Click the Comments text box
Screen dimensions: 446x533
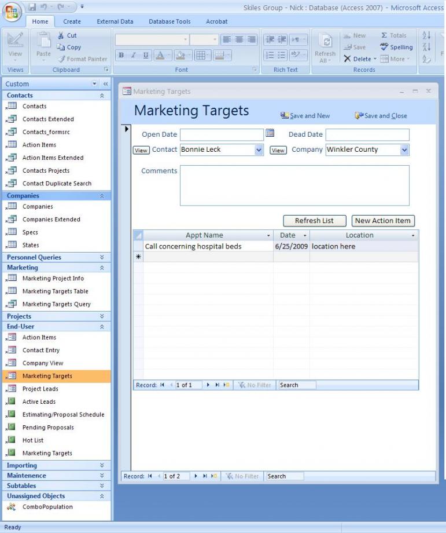(x=294, y=185)
